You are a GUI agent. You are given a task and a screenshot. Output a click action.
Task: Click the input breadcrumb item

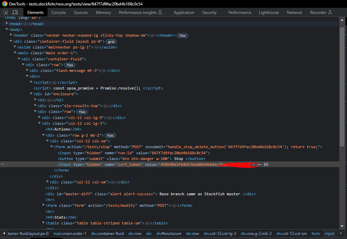click(x=329, y=233)
